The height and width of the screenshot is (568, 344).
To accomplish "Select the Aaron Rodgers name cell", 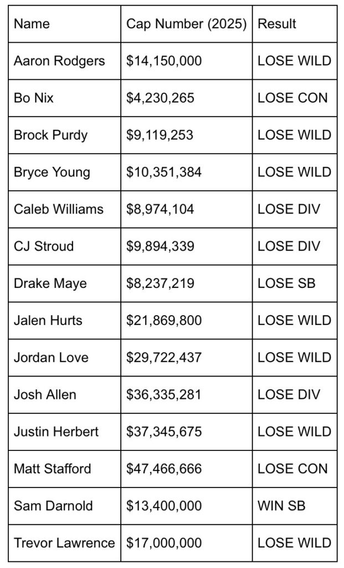I will click(x=59, y=61).
